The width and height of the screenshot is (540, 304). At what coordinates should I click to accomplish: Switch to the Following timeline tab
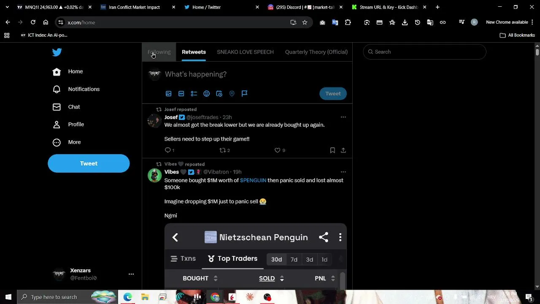[x=159, y=52]
